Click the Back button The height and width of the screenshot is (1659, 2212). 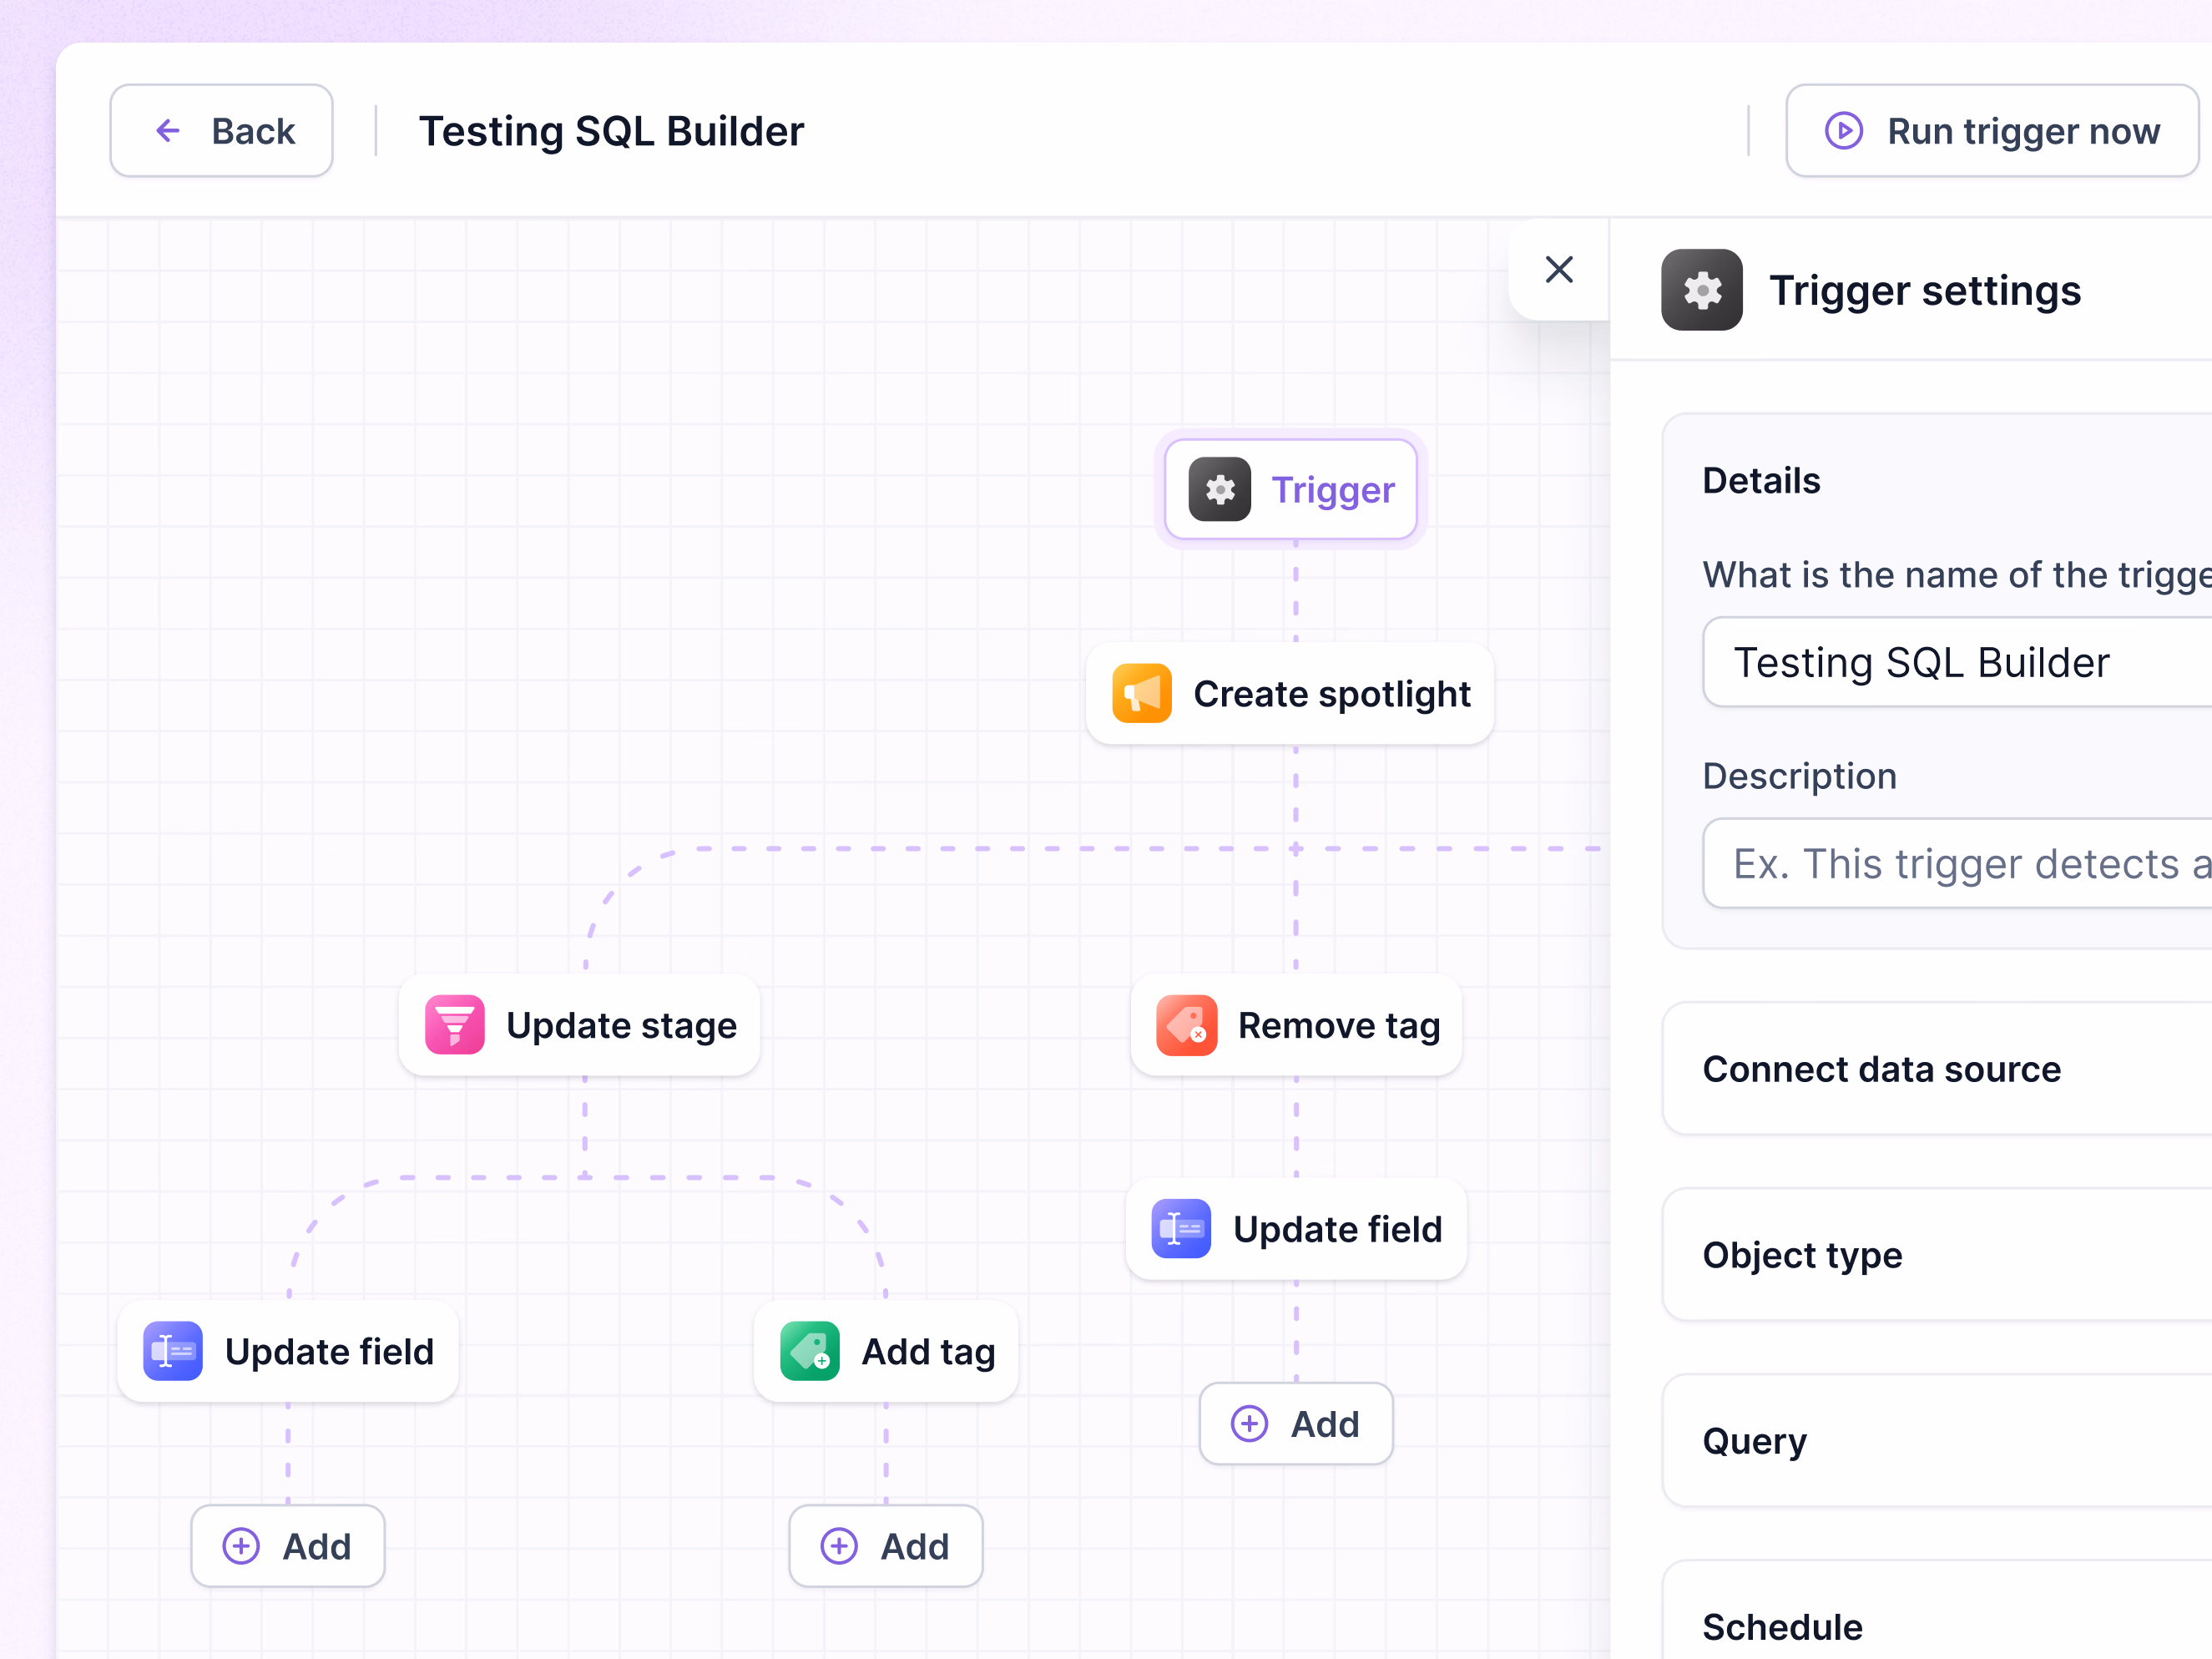click(x=221, y=131)
